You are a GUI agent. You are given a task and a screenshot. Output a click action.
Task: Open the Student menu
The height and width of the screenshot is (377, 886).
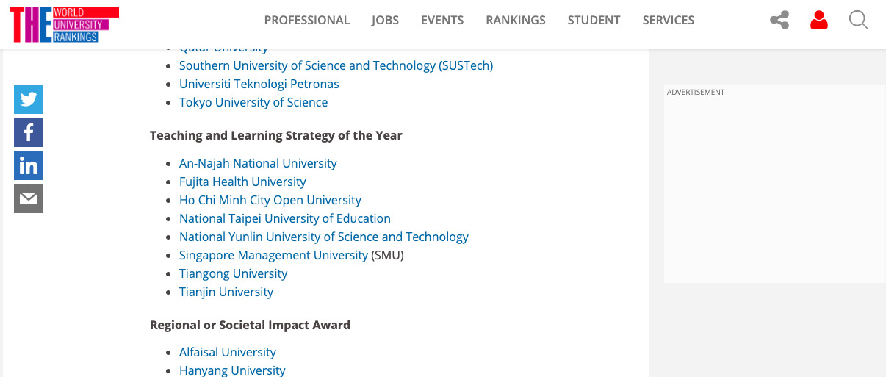pos(594,21)
